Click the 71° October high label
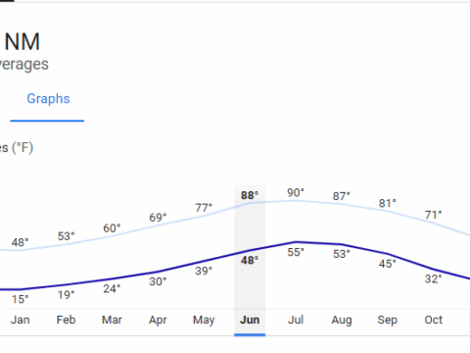470x353 pixels. pos(434,215)
